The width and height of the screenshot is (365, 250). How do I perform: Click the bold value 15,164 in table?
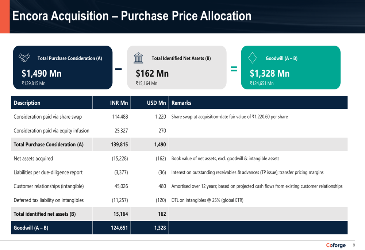click(x=121, y=214)
